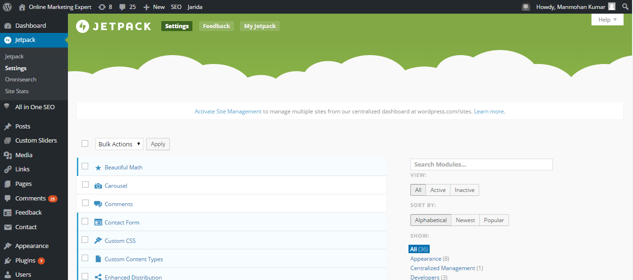Click the Media icon in sidebar

(x=8, y=155)
